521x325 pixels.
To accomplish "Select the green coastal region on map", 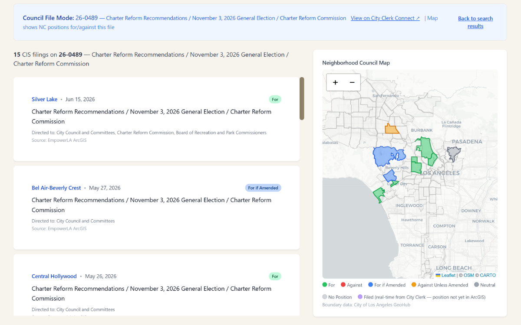I will pyautogui.click(x=379, y=195).
